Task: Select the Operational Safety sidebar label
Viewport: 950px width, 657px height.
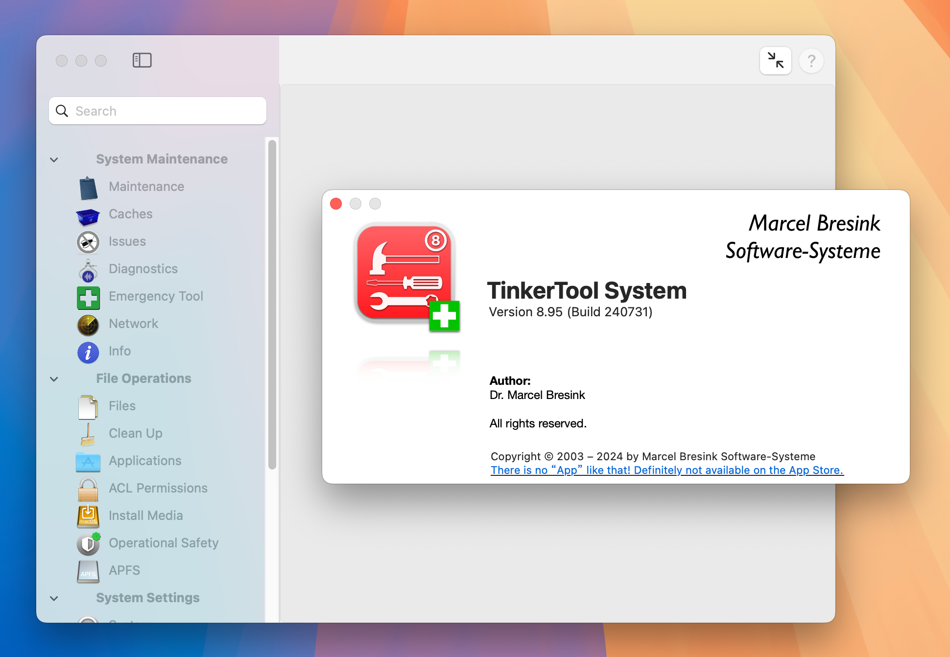Action: tap(164, 543)
